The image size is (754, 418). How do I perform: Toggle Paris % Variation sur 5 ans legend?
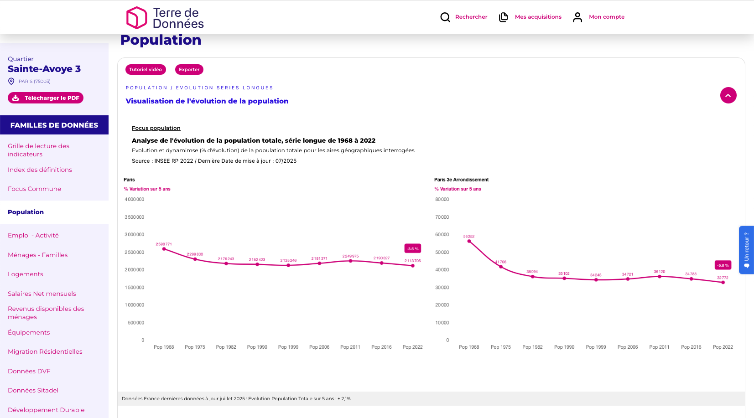(147, 189)
